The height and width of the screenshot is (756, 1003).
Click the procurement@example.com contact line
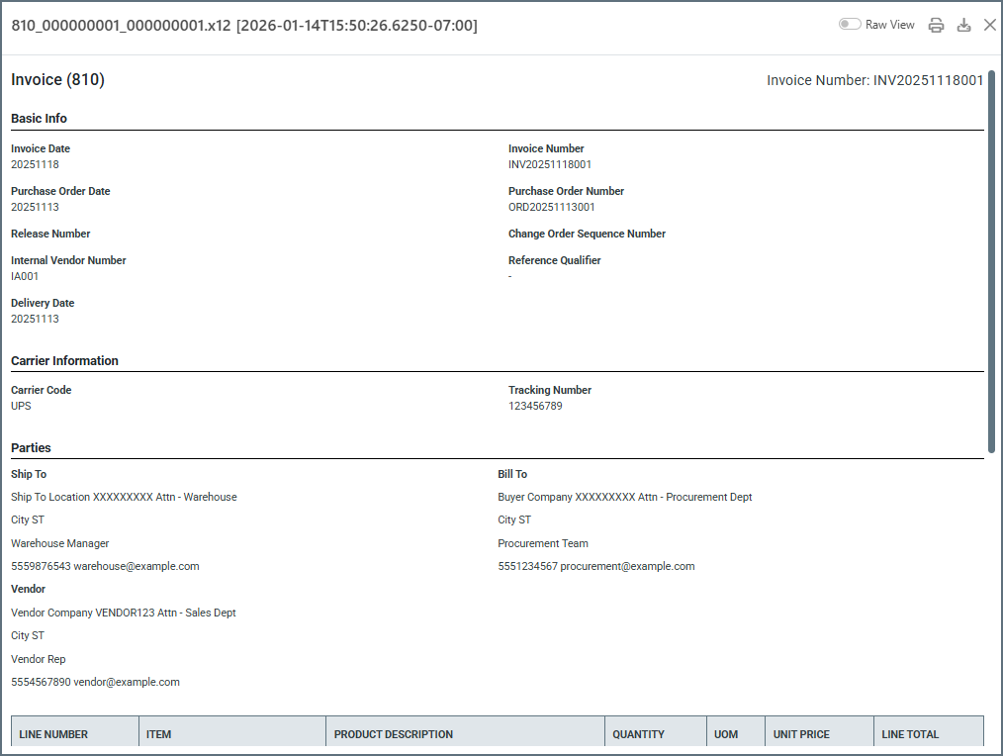(595, 567)
